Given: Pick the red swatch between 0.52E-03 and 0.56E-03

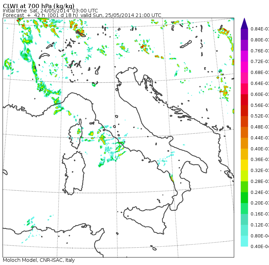Looking at the screenshot, I should pos(244,111).
